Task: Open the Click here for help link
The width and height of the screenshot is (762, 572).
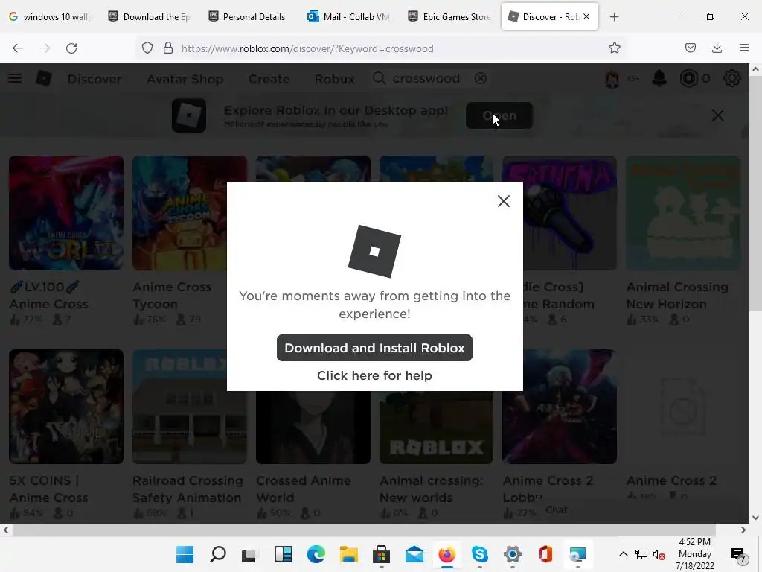Action: 374,375
